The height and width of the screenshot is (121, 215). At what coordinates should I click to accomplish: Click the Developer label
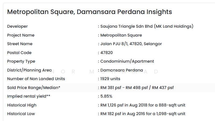point(17,26)
